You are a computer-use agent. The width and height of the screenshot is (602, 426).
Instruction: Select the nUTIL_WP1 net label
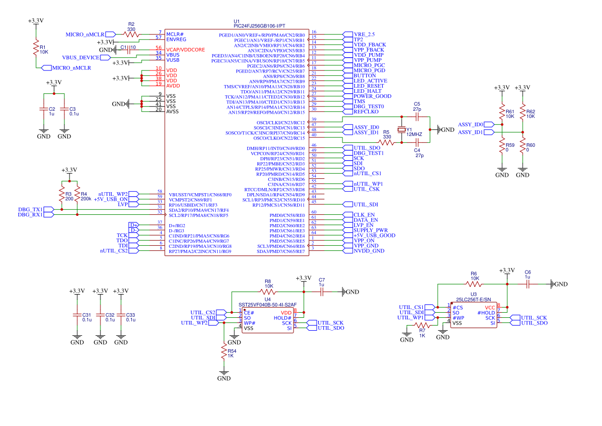click(363, 184)
